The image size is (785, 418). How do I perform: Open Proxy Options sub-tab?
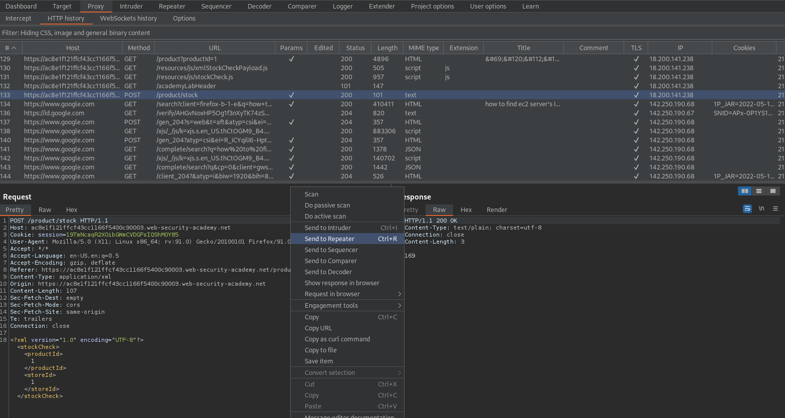[x=184, y=18]
